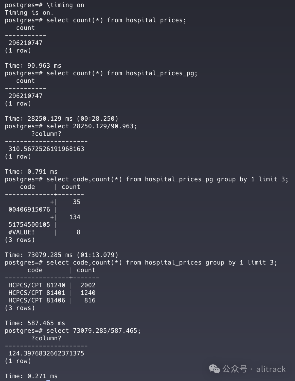Click the 'Time: 587.465 ms' output line
The width and height of the screenshot is (295, 381).
point(35,323)
